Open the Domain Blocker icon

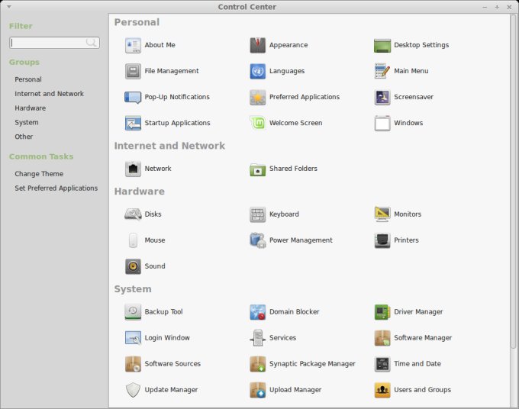pos(258,312)
